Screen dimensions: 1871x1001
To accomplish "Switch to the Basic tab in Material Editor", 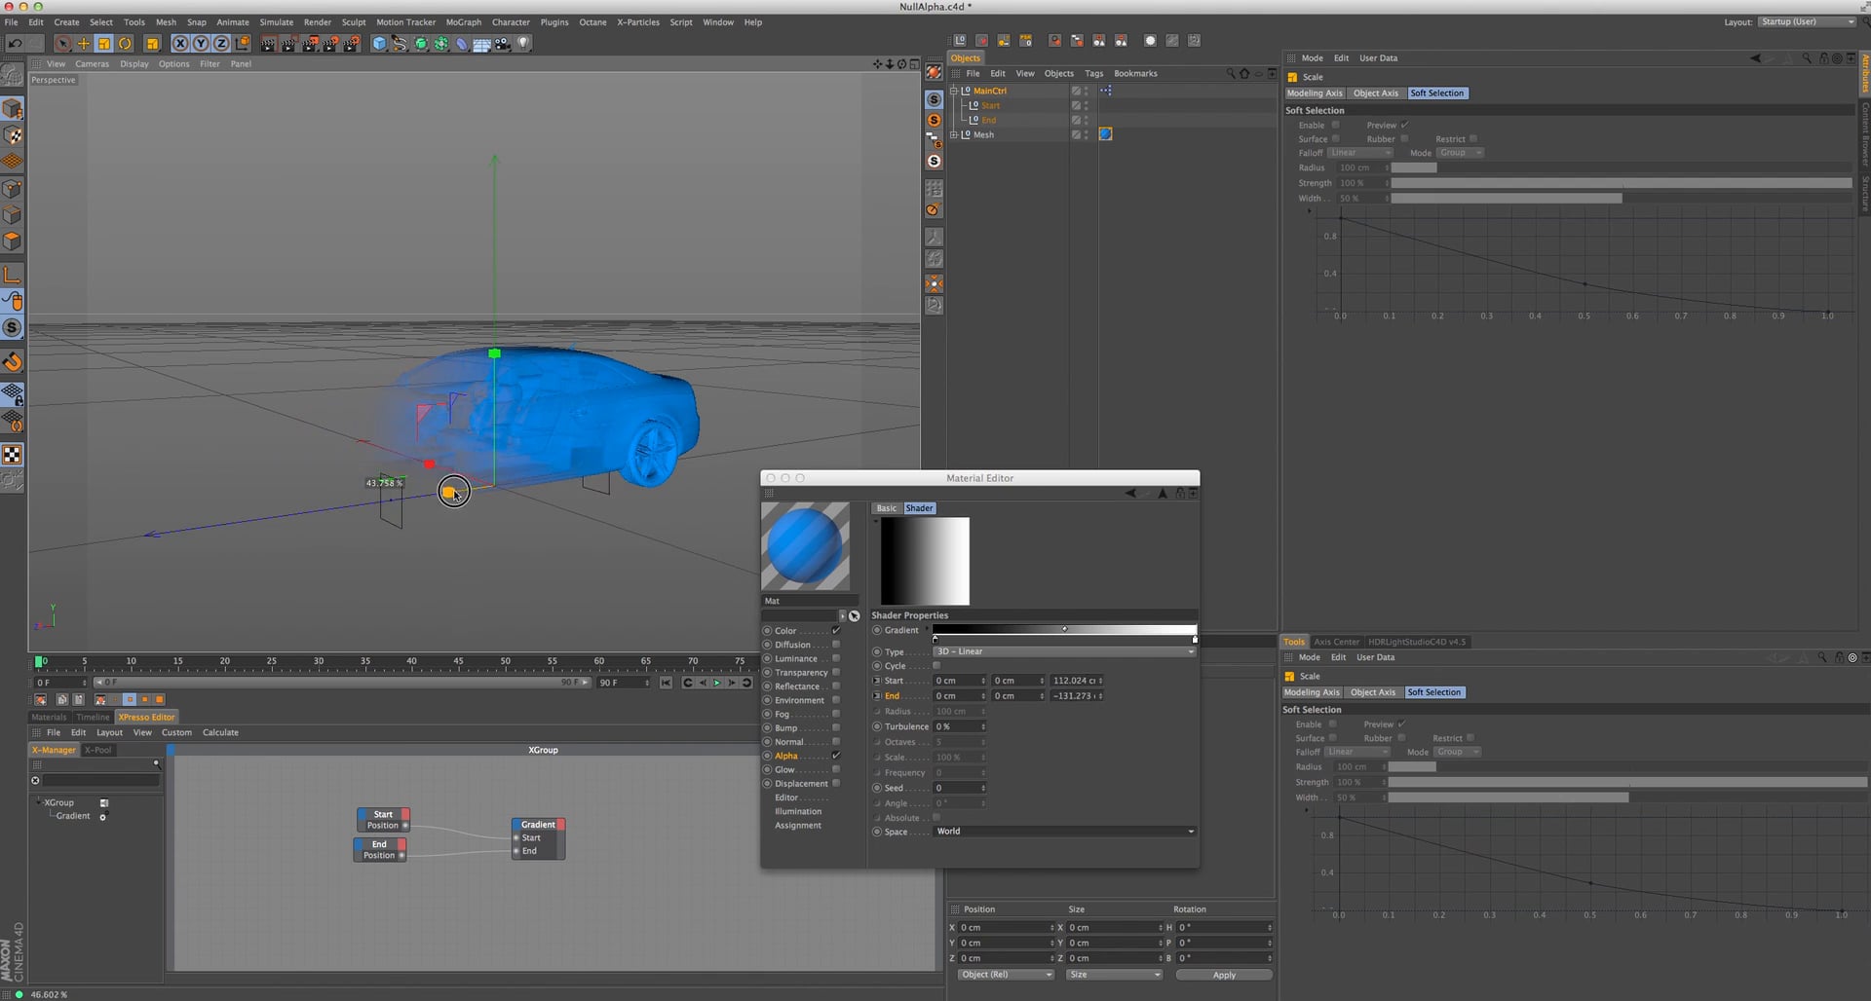I will click(886, 507).
